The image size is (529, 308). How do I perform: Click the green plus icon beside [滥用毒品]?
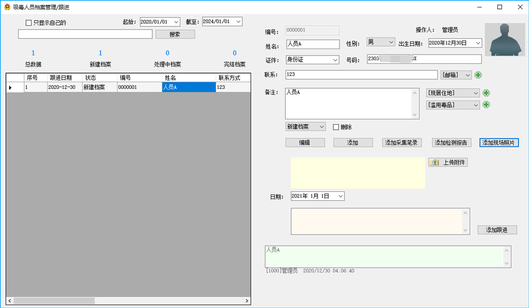(x=486, y=105)
